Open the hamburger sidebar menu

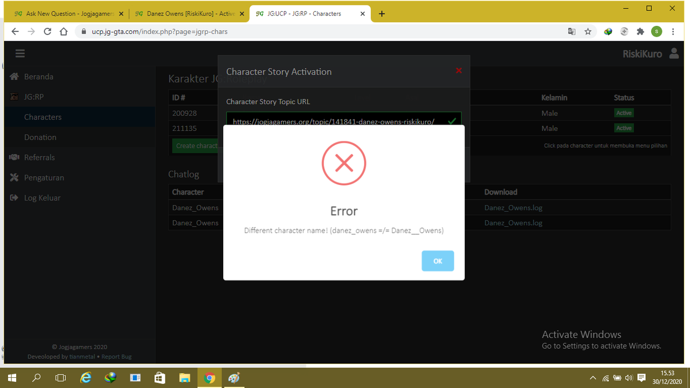pyautogui.click(x=20, y=53)
